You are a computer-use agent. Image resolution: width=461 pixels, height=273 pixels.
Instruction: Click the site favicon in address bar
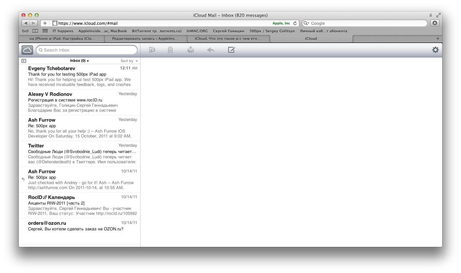tap(55, 23)
